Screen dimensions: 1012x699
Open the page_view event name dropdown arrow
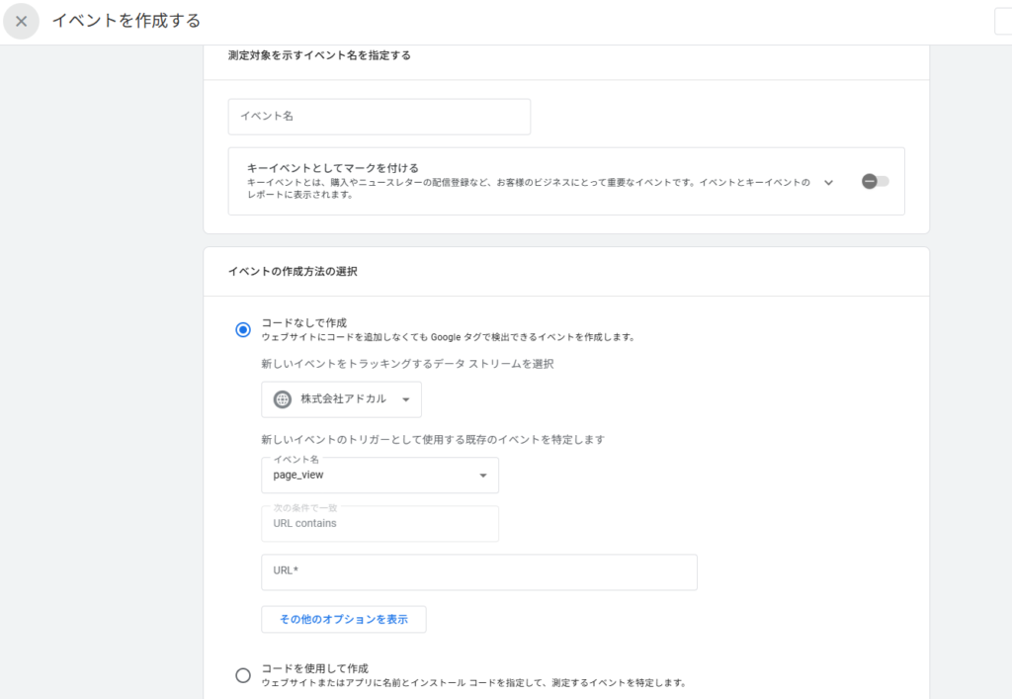coord(482,476)
